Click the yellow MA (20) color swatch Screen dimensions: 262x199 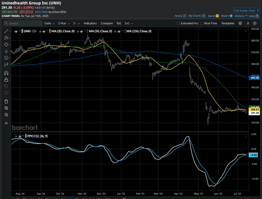click(50, 31)
